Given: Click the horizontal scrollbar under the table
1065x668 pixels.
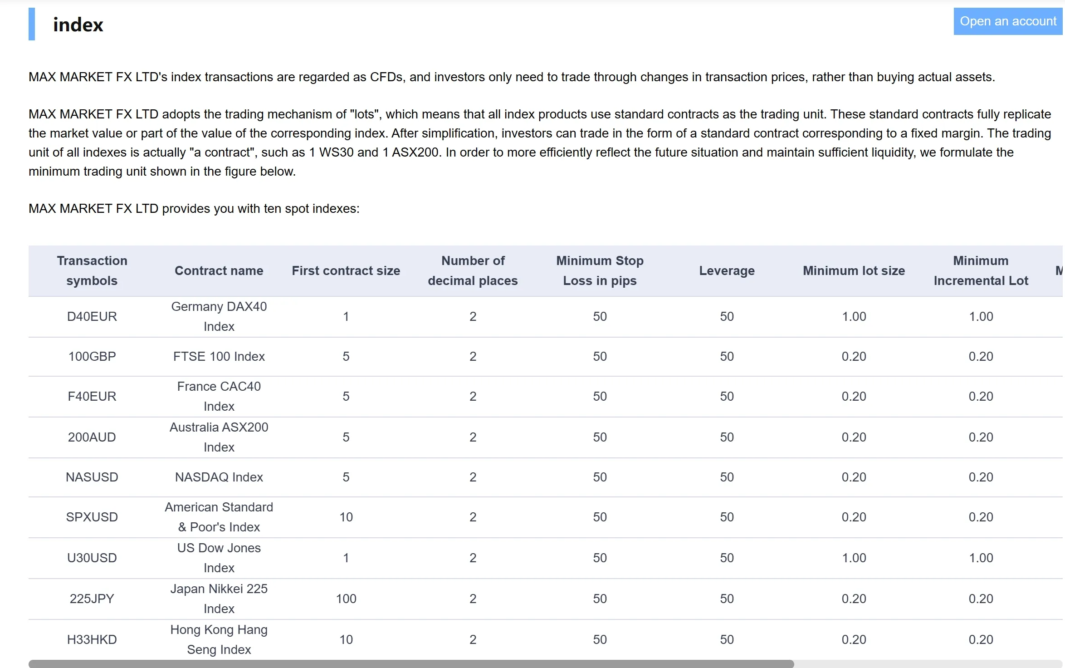Looking at the screenshot, I should (x=411, y=663).
